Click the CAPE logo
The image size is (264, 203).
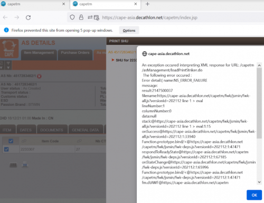click(9, 49)
